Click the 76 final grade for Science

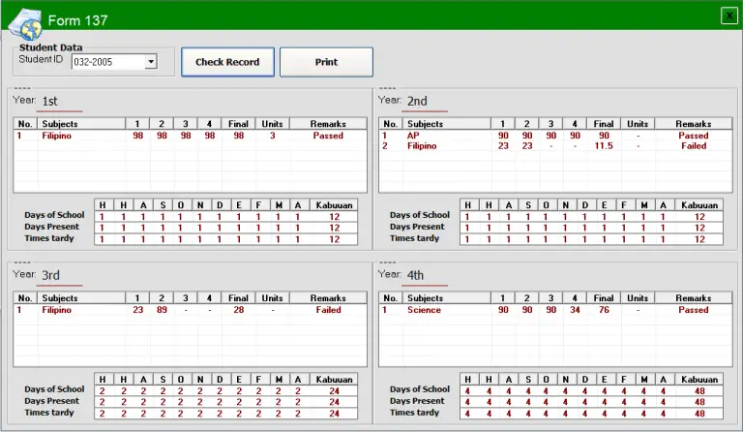tap(604, 310)
